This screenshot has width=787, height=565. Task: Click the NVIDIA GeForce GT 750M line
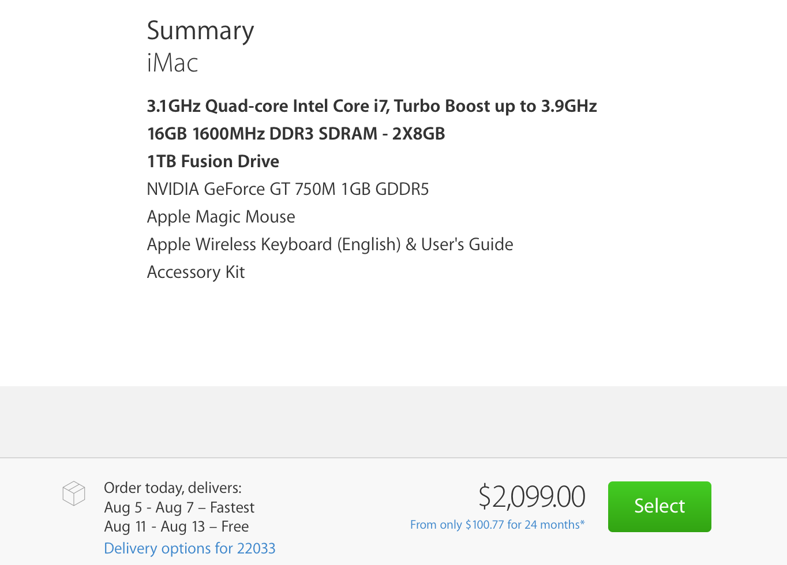click(x=287, y=189)
